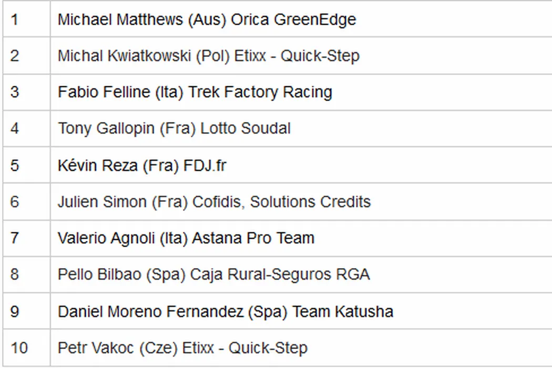
Task: Click Fabio Felline Trek Factory Racing text
Action: coord(195,93)
